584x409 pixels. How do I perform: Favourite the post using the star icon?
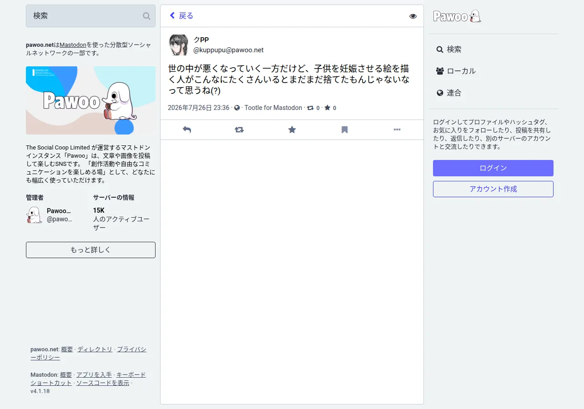tap(292, 130)
